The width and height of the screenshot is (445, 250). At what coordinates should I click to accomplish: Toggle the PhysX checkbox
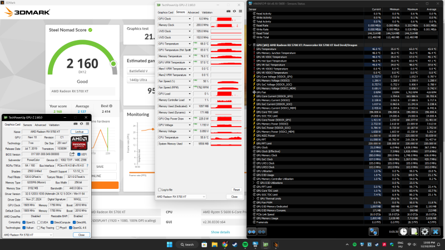point(58,228)
